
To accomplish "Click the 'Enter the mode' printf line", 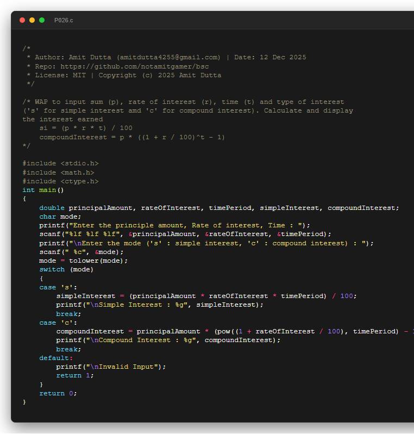I will coord(206,243).
